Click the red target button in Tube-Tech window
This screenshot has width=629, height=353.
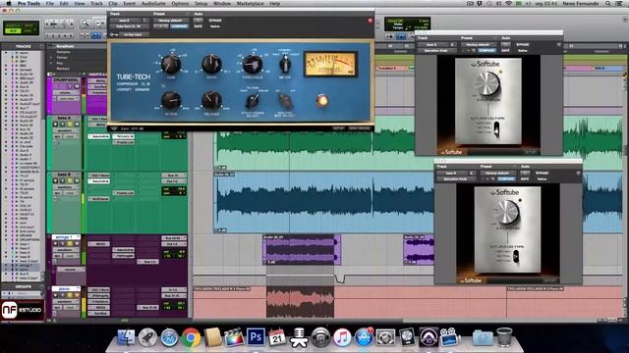pos(370,21)
